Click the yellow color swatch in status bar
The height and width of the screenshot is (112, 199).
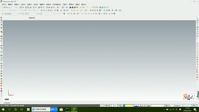point(128,106)
